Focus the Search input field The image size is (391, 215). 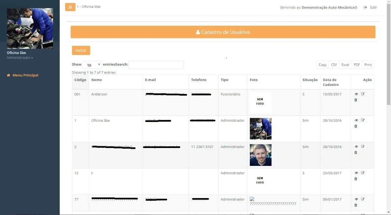tap(156, 64)
